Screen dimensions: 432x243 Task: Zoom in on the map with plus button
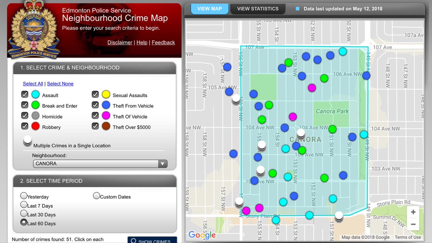tap(413, 212)
